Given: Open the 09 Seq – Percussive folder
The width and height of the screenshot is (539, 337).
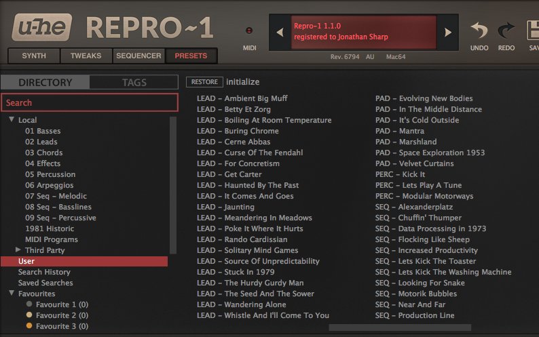Looking at the screenshot, I should pyautogui.click(x=60, y=218).
